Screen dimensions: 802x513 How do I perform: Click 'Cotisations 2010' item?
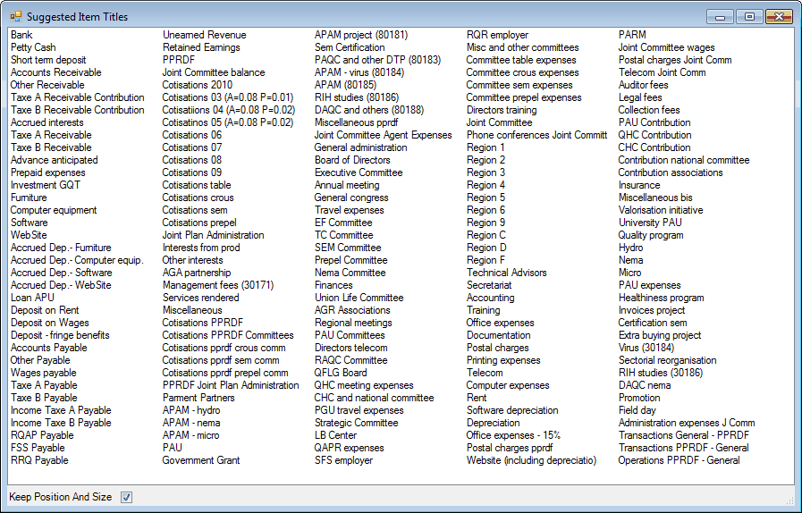coord(198,85)
